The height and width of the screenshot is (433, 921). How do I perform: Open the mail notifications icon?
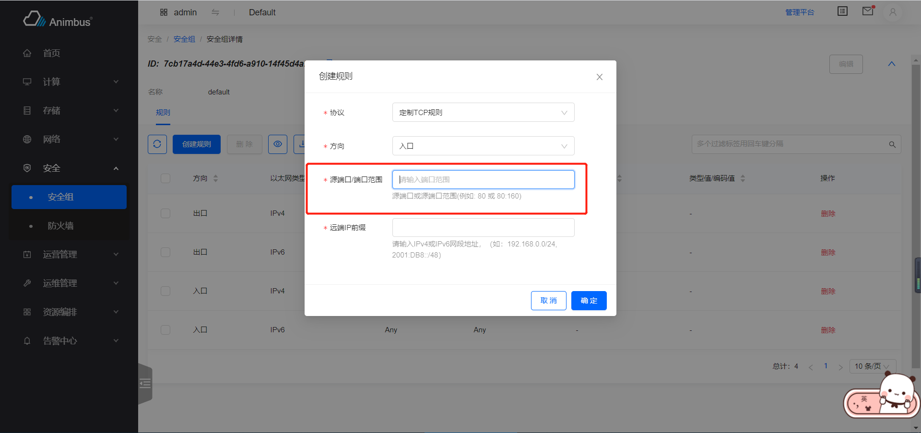[x=868, y=12]
